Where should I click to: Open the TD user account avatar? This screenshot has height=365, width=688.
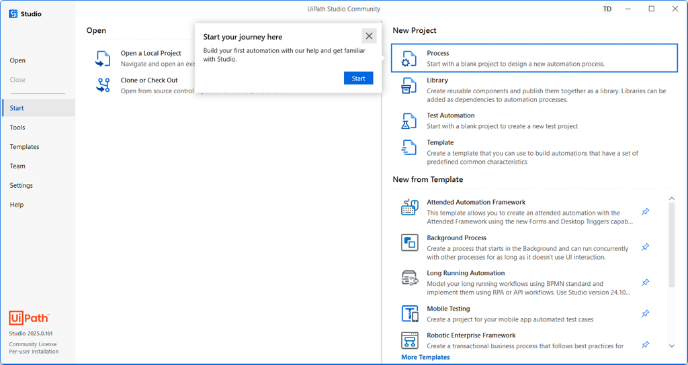(x=607, y=9)
